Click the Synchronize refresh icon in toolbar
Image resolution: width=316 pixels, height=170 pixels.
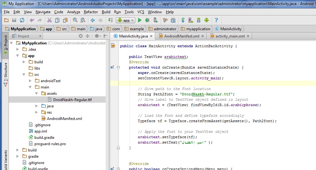[22, 20]
